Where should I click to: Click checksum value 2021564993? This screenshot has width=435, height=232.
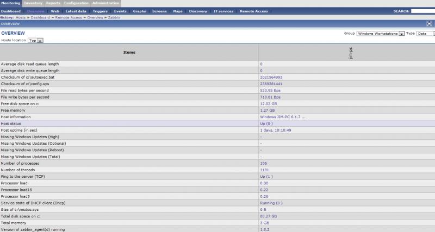pyautogui.click(x=271, y=78)
